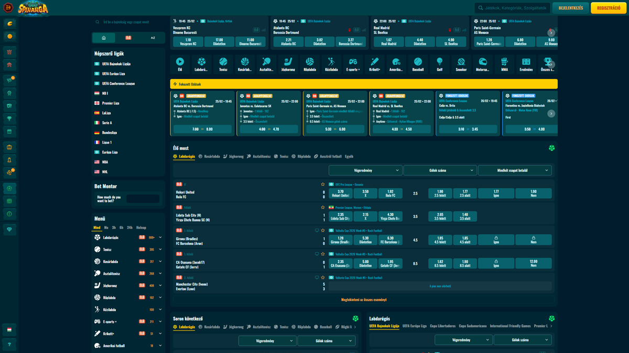Switch to Kosárlabda tab in Élő most
Viewport: 629px width, 353px height.
(x=209, y=156)
